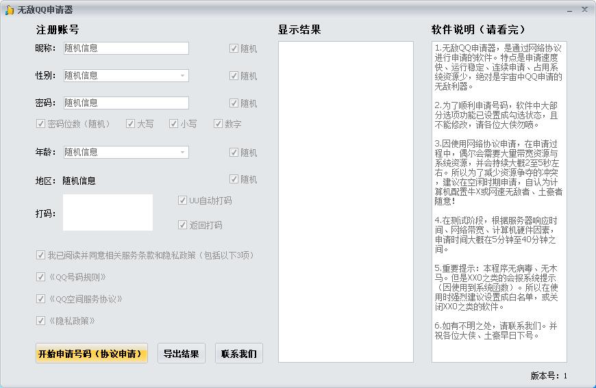Toggle the 随机 checkbox beside 年龄

(234, 153)
